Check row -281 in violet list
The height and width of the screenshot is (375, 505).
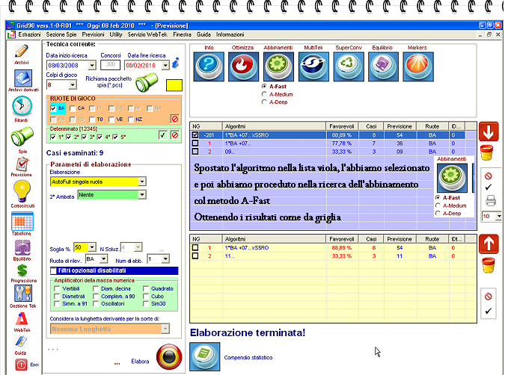[195, 135]
